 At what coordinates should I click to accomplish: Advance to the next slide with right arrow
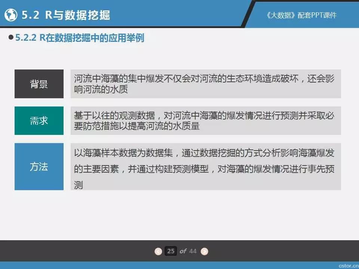point(204,251)
